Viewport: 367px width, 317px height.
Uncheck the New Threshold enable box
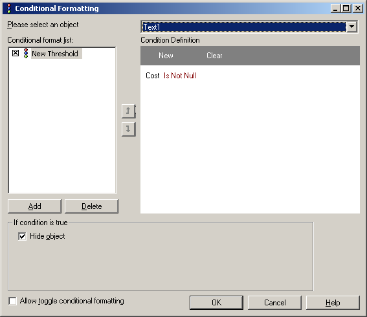pyautogui.click(x=16, y=53)
